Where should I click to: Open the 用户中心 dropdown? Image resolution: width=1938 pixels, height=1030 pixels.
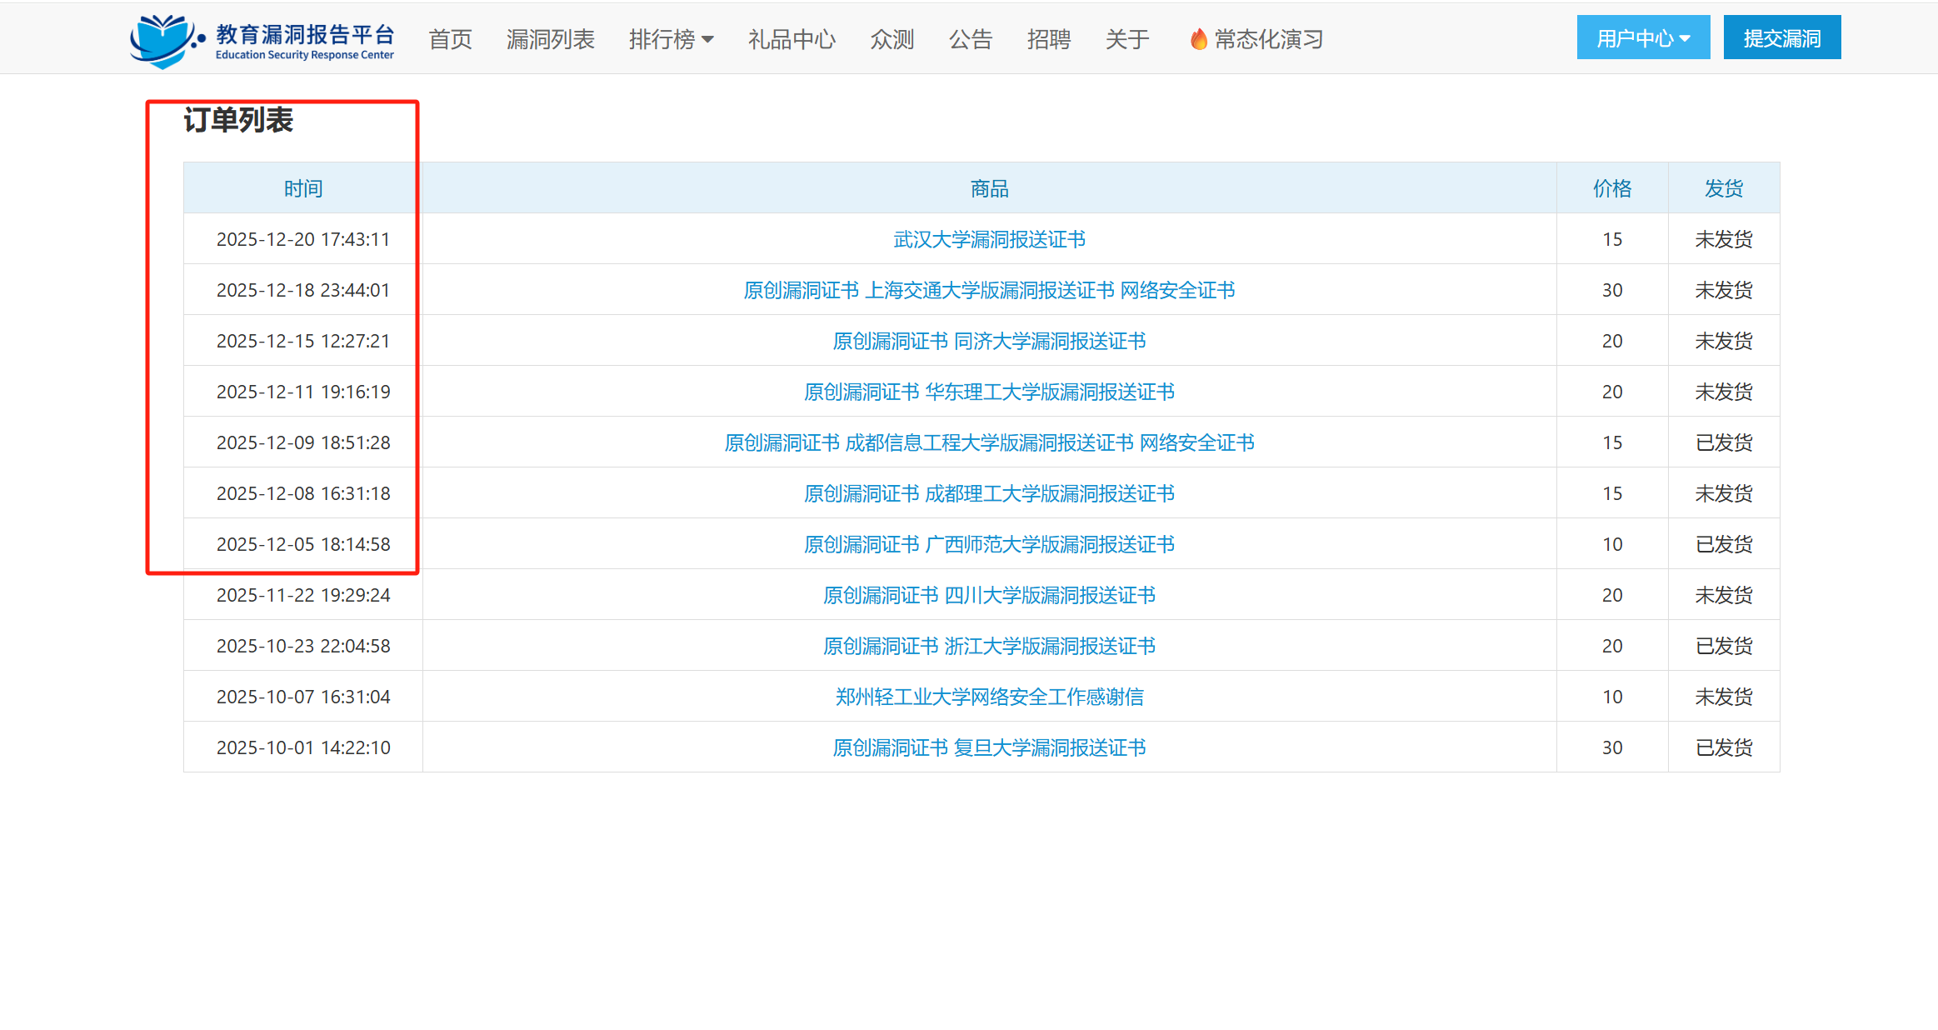click(1642, 38)
